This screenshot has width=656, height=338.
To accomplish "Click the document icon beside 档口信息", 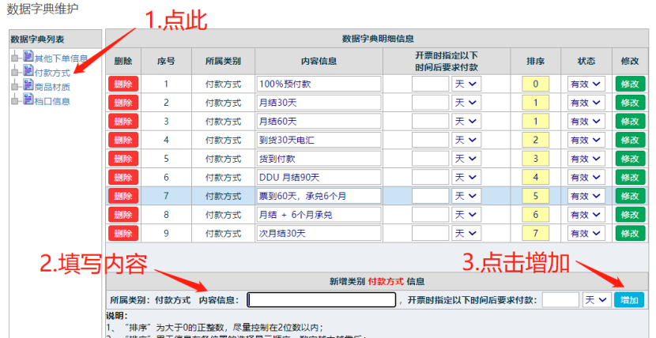I will tap(28, 100).
